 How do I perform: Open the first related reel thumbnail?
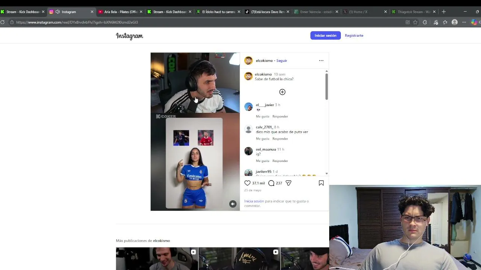click(157, 259)
